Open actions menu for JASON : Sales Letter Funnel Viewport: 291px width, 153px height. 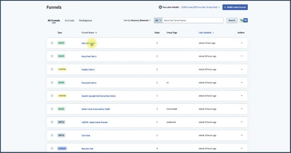click(x=242, y=122)
